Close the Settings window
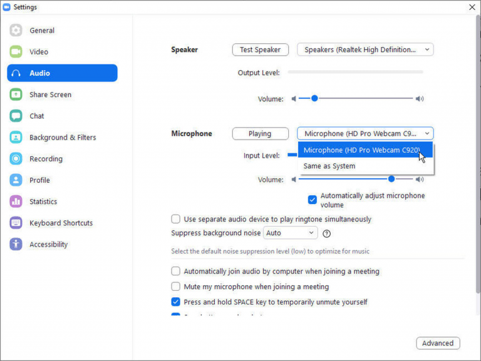The width and height of the screenshot is (481, 361). (x=472, y=7)
